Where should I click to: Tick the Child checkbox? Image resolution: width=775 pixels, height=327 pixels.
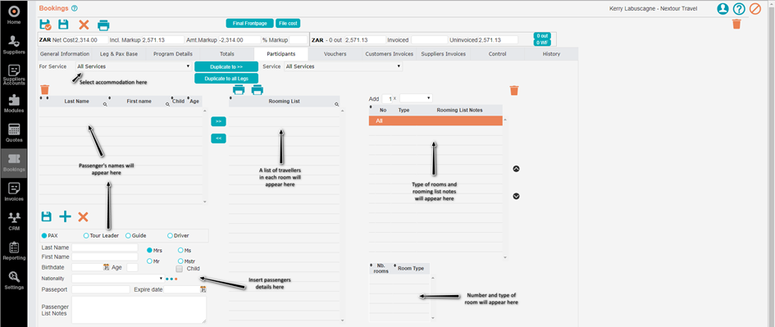[180, 269]
